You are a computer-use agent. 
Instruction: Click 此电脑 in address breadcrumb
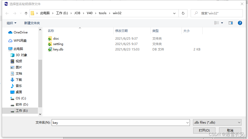(x=45, y=13)
